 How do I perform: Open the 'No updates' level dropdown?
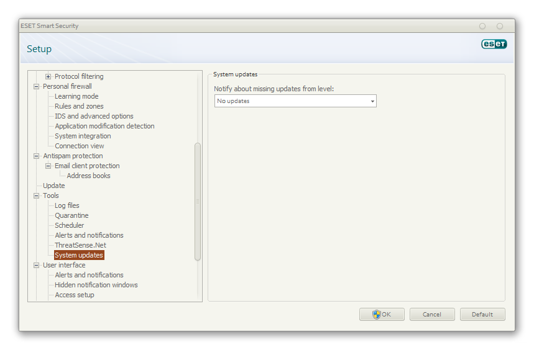[295, 101]
